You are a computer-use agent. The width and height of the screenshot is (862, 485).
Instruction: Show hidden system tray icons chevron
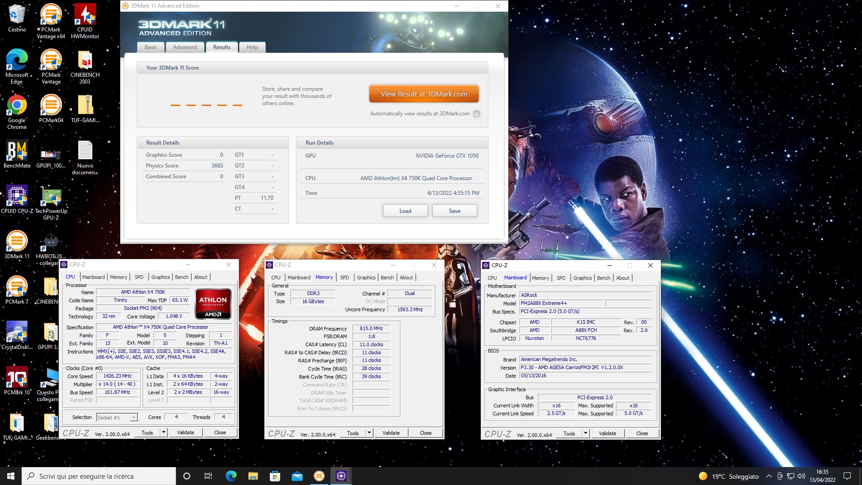(769, 476)
